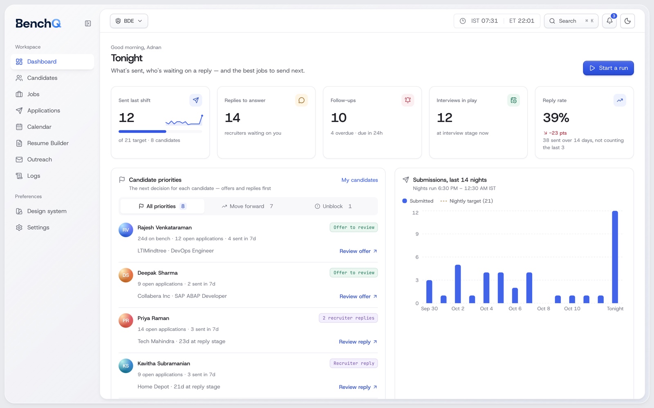
Task: Navigate to Applications
Action: point(52,111)
